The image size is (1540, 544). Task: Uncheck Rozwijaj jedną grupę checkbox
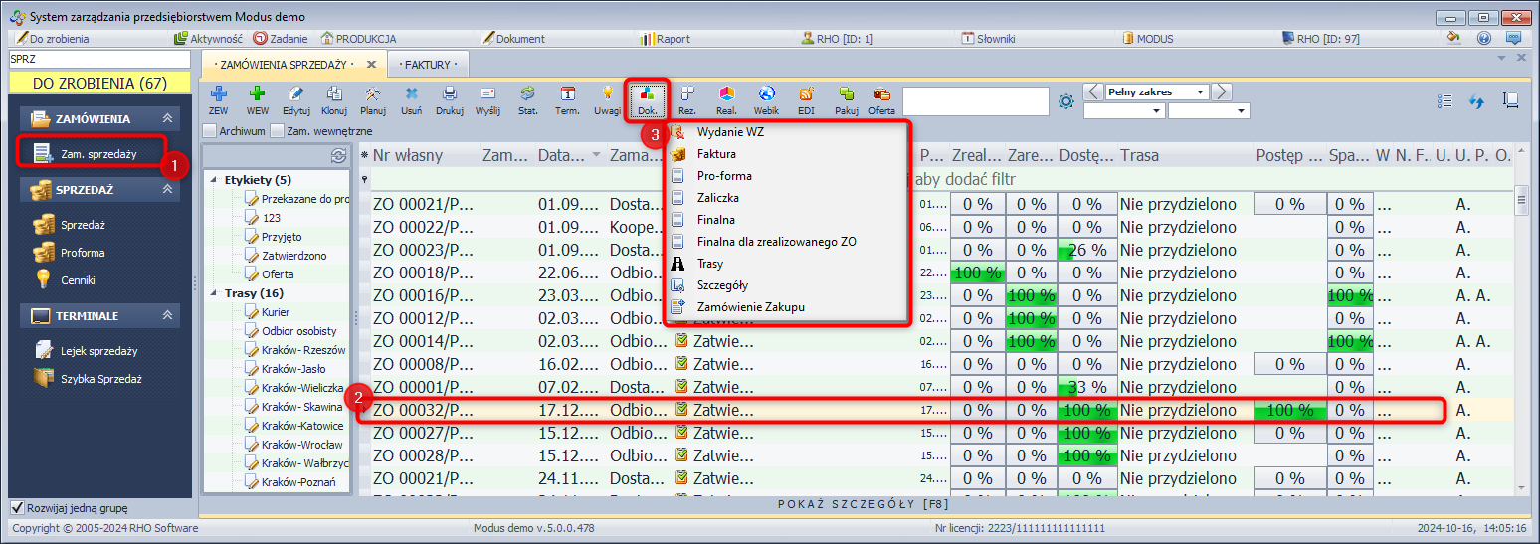[x=16, y=507]
